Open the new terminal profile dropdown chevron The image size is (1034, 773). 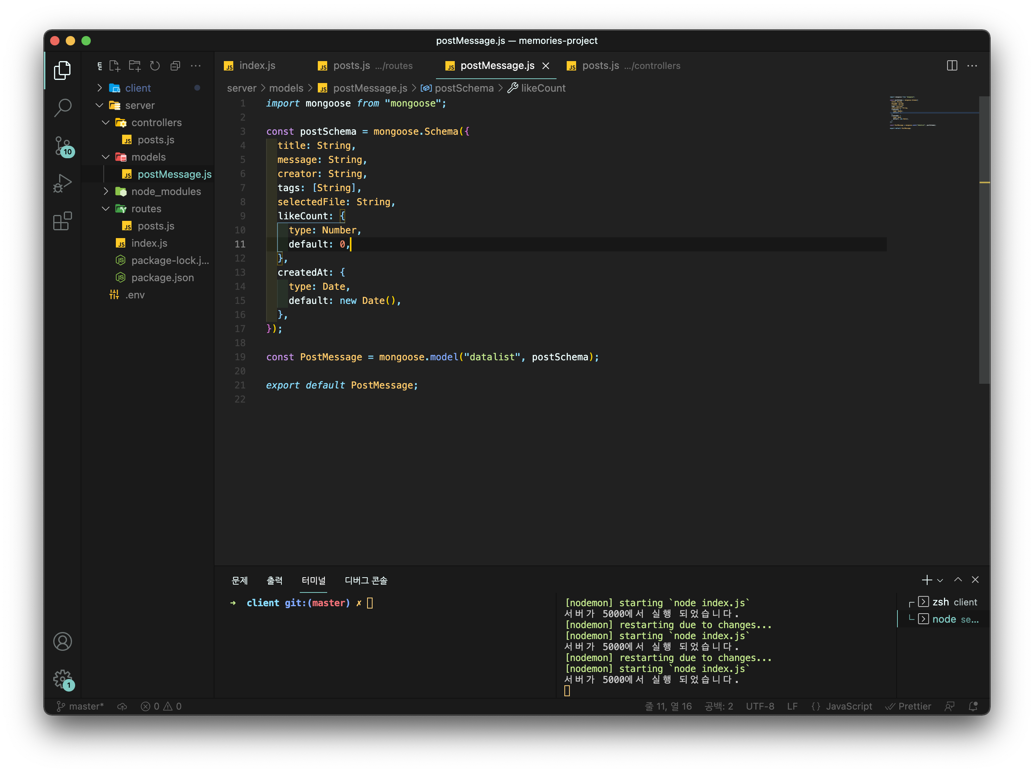[941, 580]
